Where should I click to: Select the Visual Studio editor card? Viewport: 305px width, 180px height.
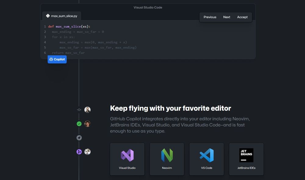point(127,159)
